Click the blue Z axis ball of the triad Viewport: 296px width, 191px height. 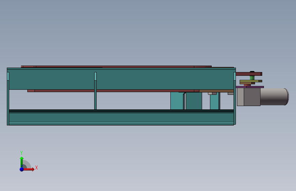pos(22,169)
